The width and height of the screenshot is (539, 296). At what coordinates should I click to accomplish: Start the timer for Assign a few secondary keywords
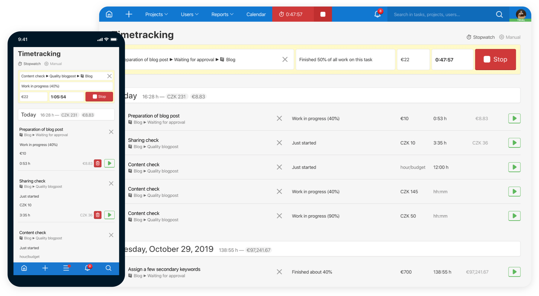coord(514,272)
